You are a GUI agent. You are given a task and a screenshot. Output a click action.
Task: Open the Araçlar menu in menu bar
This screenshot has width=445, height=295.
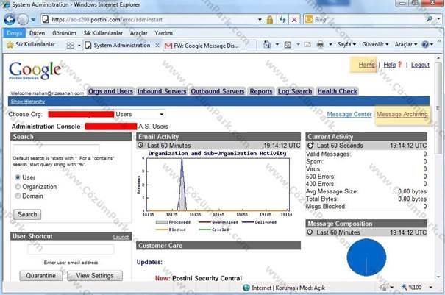click(x=139, y=33)
